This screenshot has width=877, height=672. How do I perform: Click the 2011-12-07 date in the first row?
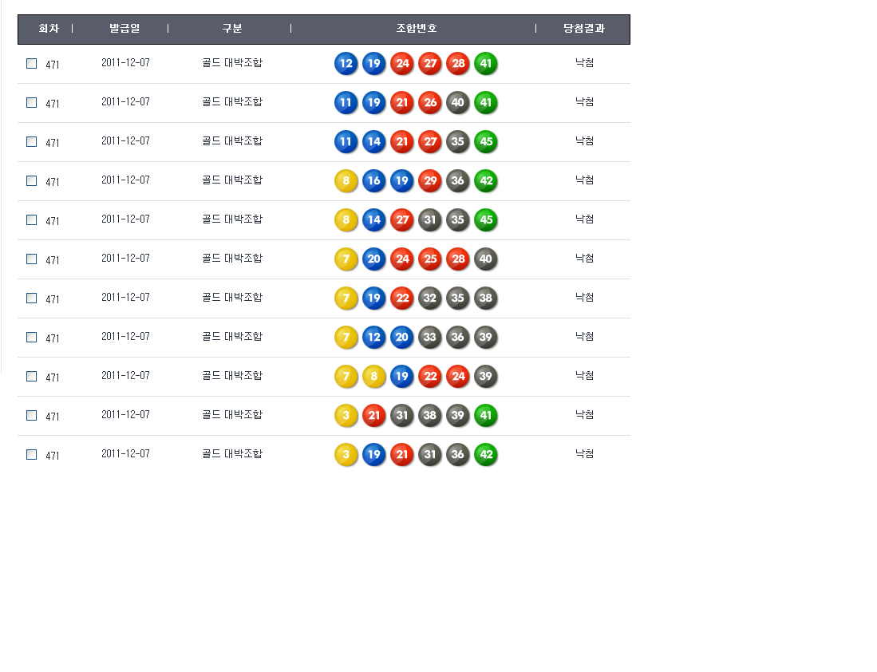(125, 63)
